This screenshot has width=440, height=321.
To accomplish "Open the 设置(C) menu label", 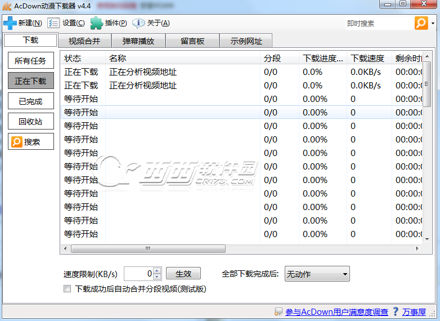I will point(74,23).
